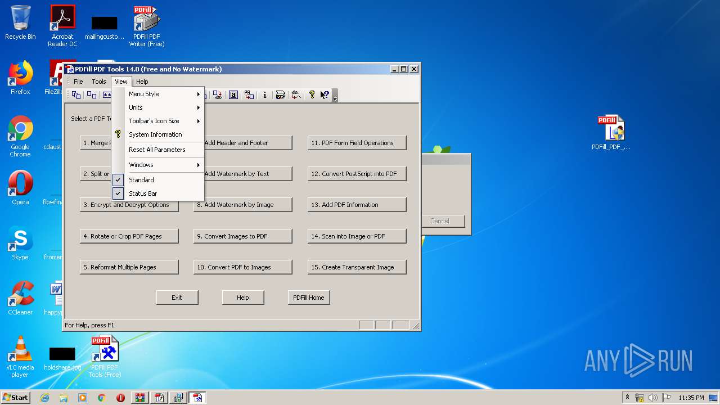Viewport: 720px width, 405px height.
Task: Click the System Information menu question icon
Action: (x=118, y=134)
